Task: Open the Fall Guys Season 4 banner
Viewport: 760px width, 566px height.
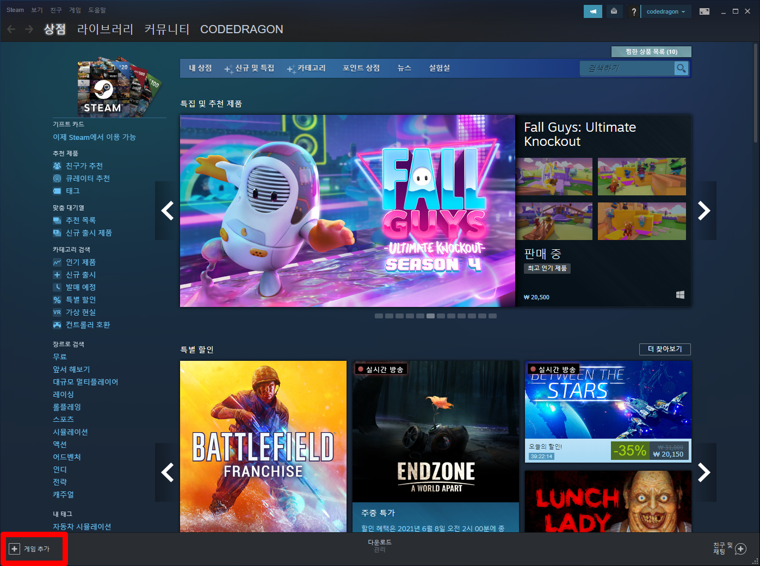Action: [x=348, y=211]
